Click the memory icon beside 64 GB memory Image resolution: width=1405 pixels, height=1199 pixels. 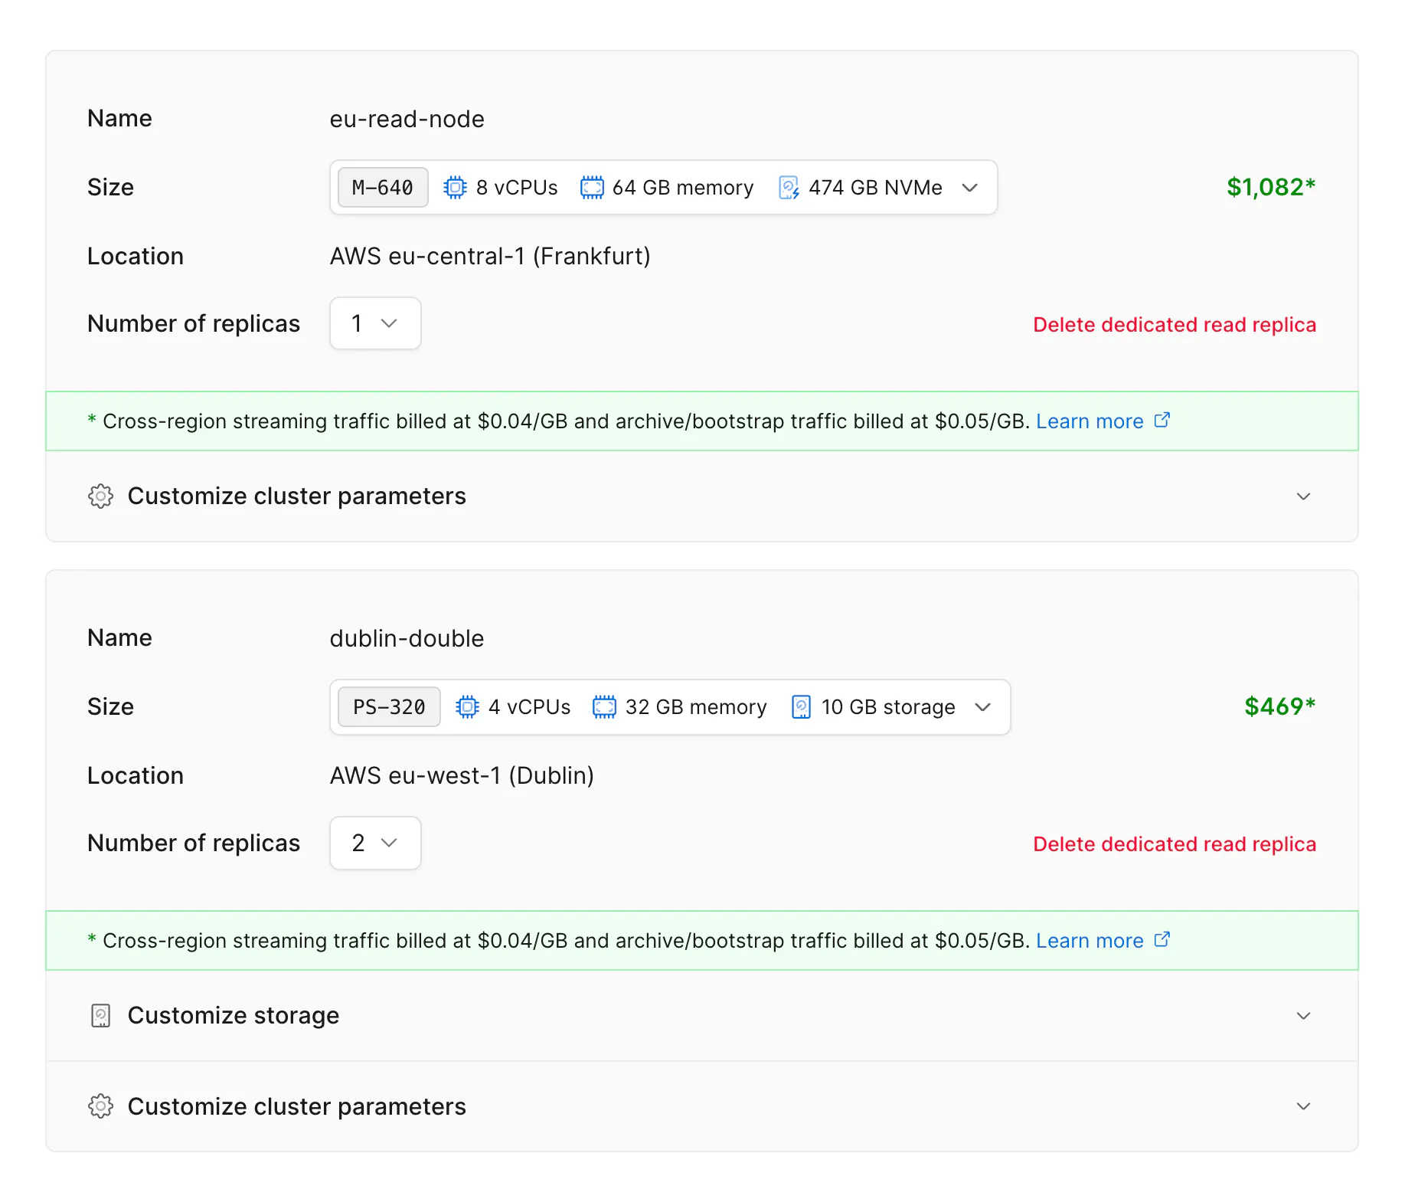[592, 188]
